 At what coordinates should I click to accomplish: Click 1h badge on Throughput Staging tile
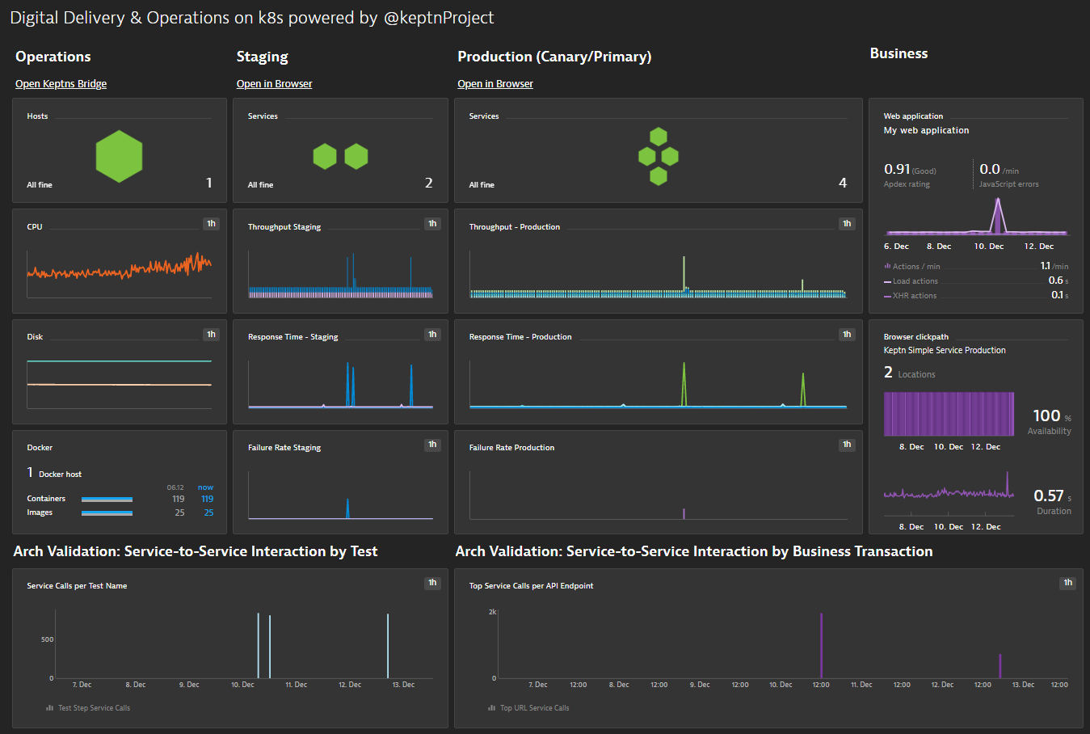pos(432,224)
